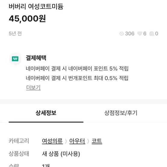This screenshot has height=167, width=167.
Task: Click the 번개포인트 최대 0.5% 적립 line
Action: pyautogui.click(x=77, y=78)
